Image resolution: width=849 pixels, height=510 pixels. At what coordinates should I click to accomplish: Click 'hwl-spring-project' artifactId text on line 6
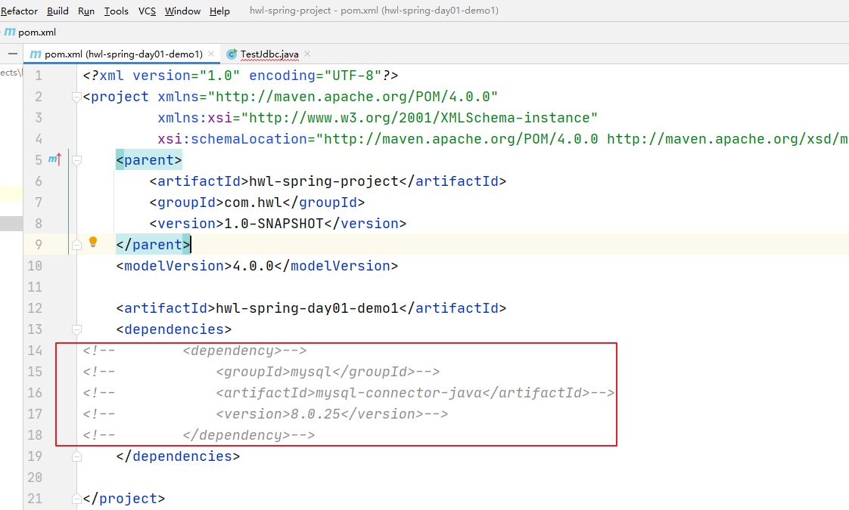[324, 181]
